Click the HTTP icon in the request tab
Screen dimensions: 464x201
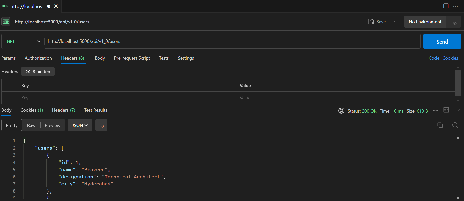5,6
